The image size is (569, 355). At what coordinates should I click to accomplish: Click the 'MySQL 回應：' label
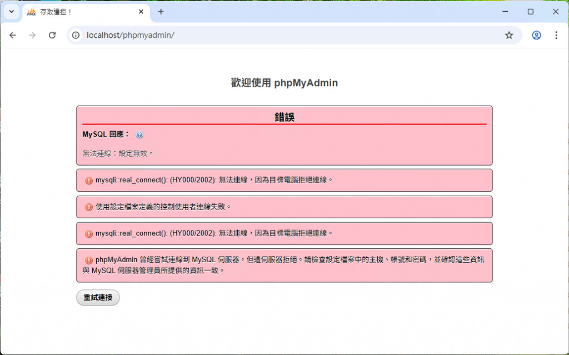point(106,134)
